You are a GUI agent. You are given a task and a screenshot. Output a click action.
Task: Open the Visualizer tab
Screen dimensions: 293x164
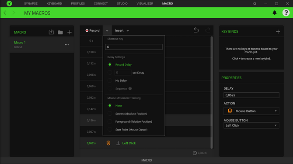coord(145,3)
